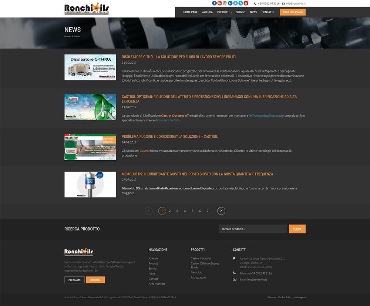Open Azienda in the top menu
Screen dimensions: 370x306
208,12
